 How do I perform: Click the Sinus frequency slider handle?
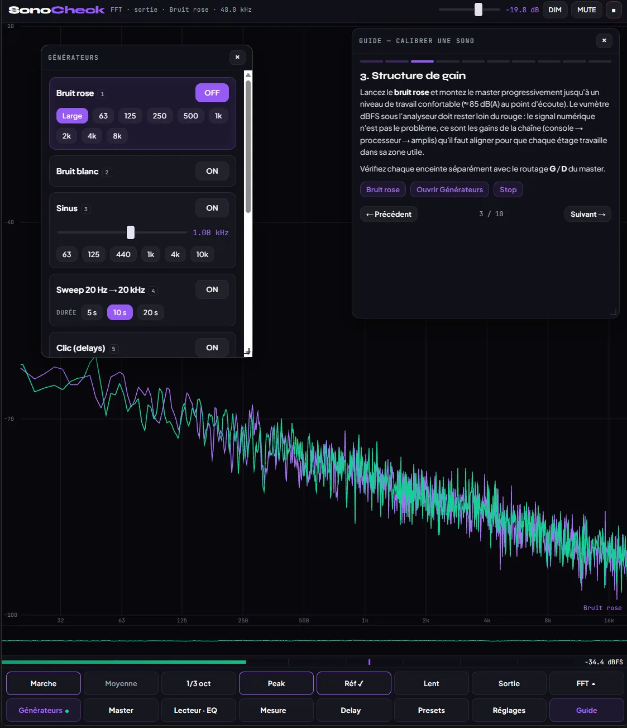click(x=131, y=232)
